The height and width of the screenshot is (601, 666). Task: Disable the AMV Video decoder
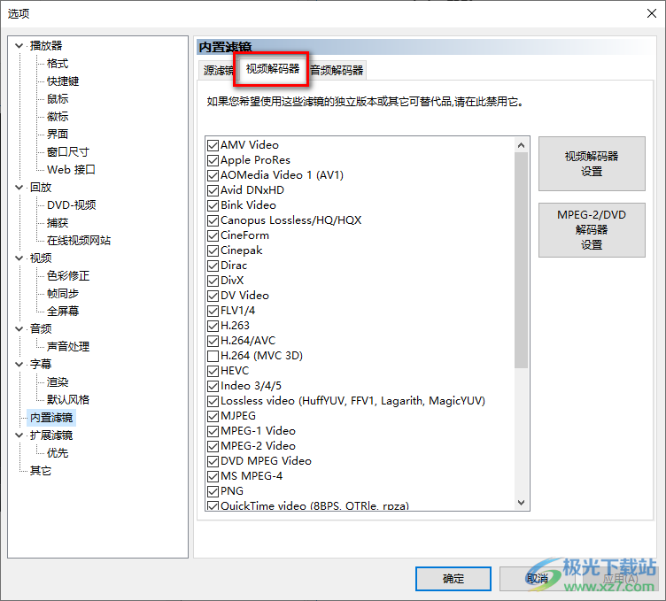tap(213, 145)
